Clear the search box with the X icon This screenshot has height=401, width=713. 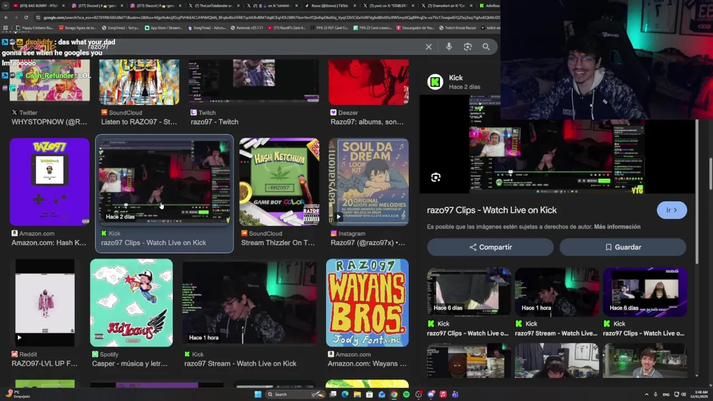tap(428, 47)
